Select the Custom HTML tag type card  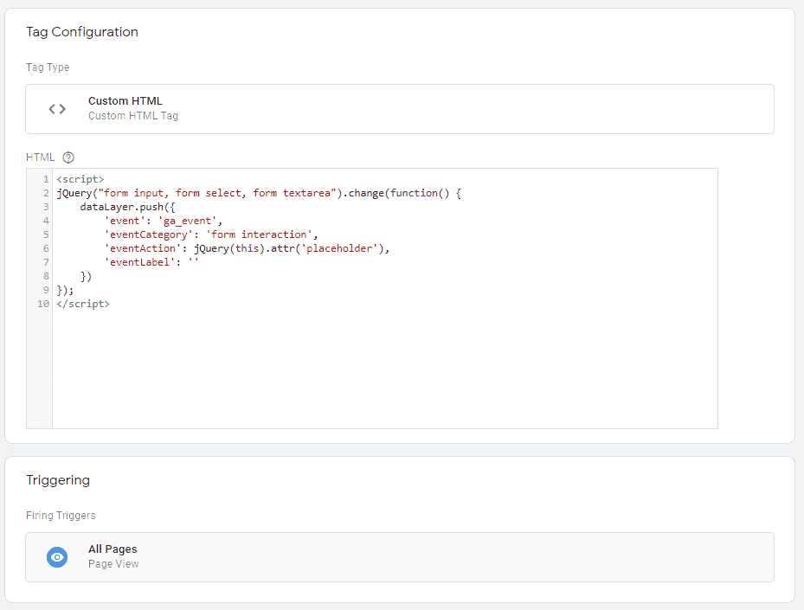[x=400, y=109]
